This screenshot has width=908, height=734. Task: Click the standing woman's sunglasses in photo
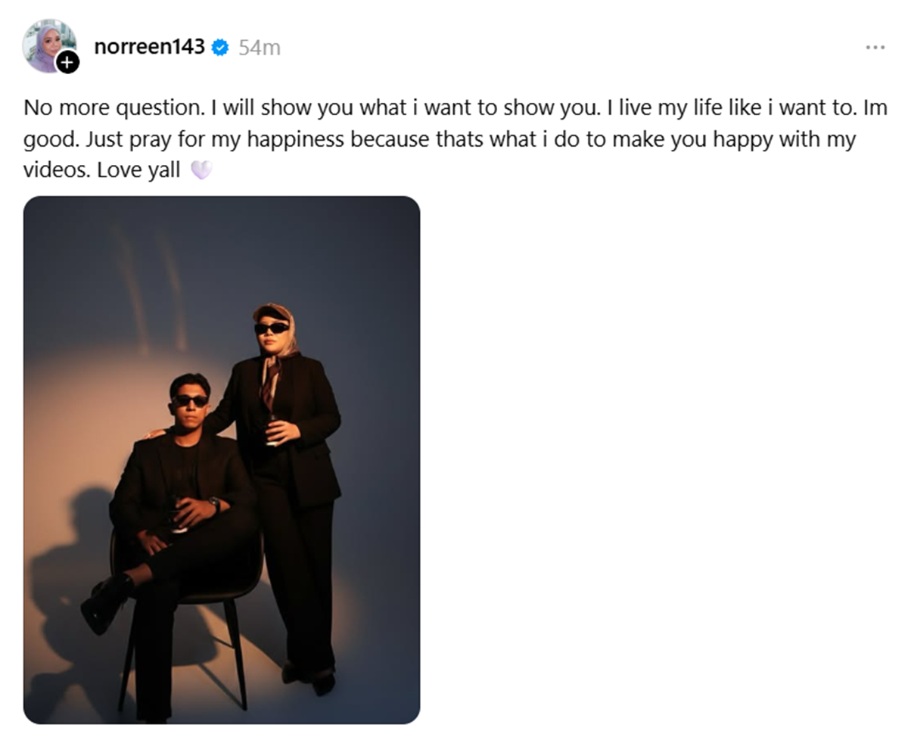pyautogui.click(x=272, y=328)
